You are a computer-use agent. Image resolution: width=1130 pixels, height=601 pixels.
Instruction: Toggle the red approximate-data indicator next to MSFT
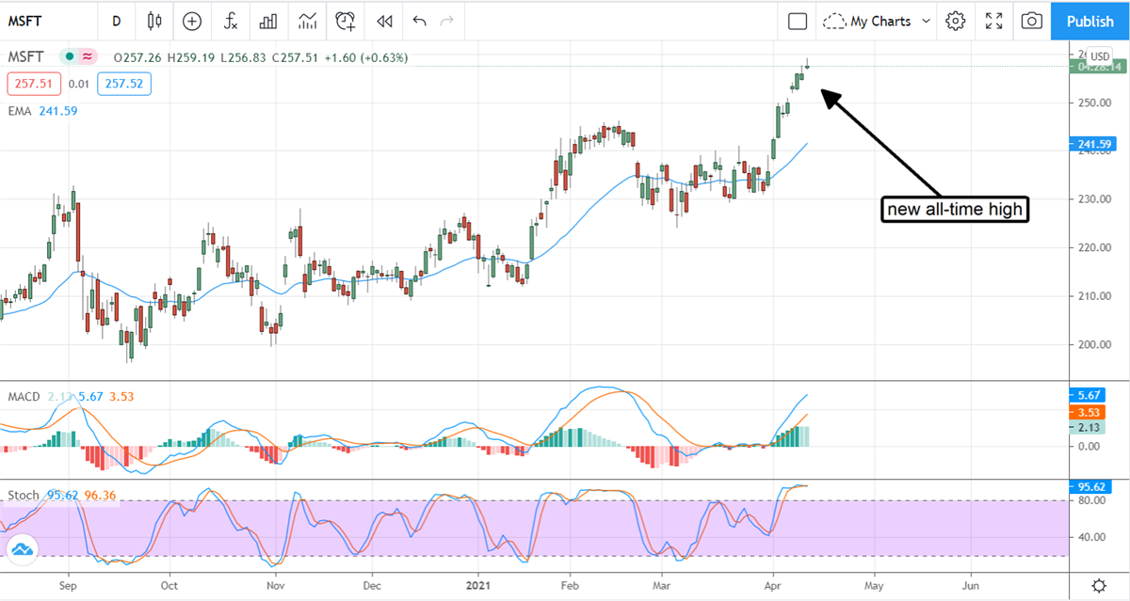point(88,57)
